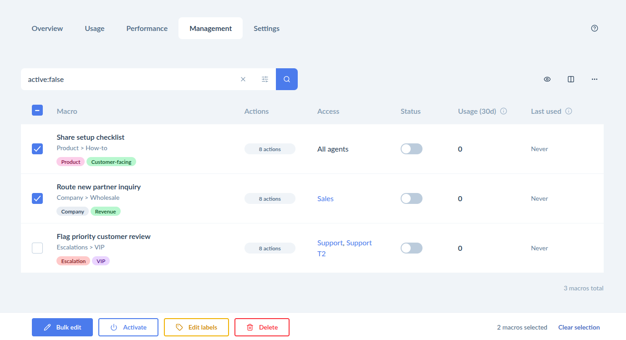Click the Escalations > VIP category path
Screen dimensions: 626x340
click(81, 247)
